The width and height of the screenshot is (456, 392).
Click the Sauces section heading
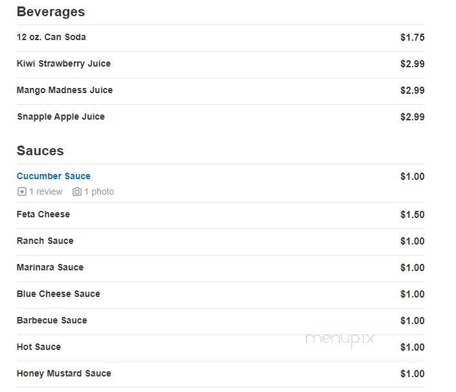(40, 151)
